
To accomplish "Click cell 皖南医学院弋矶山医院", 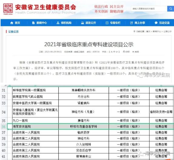I will coord(35,97).
